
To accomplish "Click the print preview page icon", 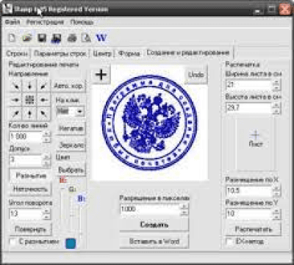I will point(87,38).
